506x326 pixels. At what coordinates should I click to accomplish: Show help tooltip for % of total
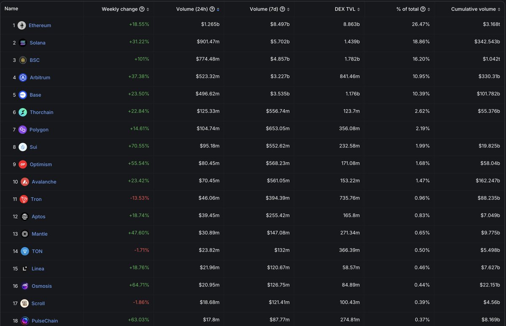point(423,9)
